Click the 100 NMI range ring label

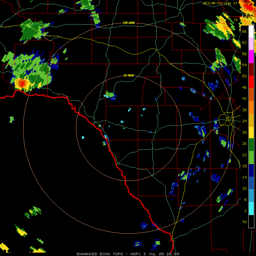coord(129,23)
